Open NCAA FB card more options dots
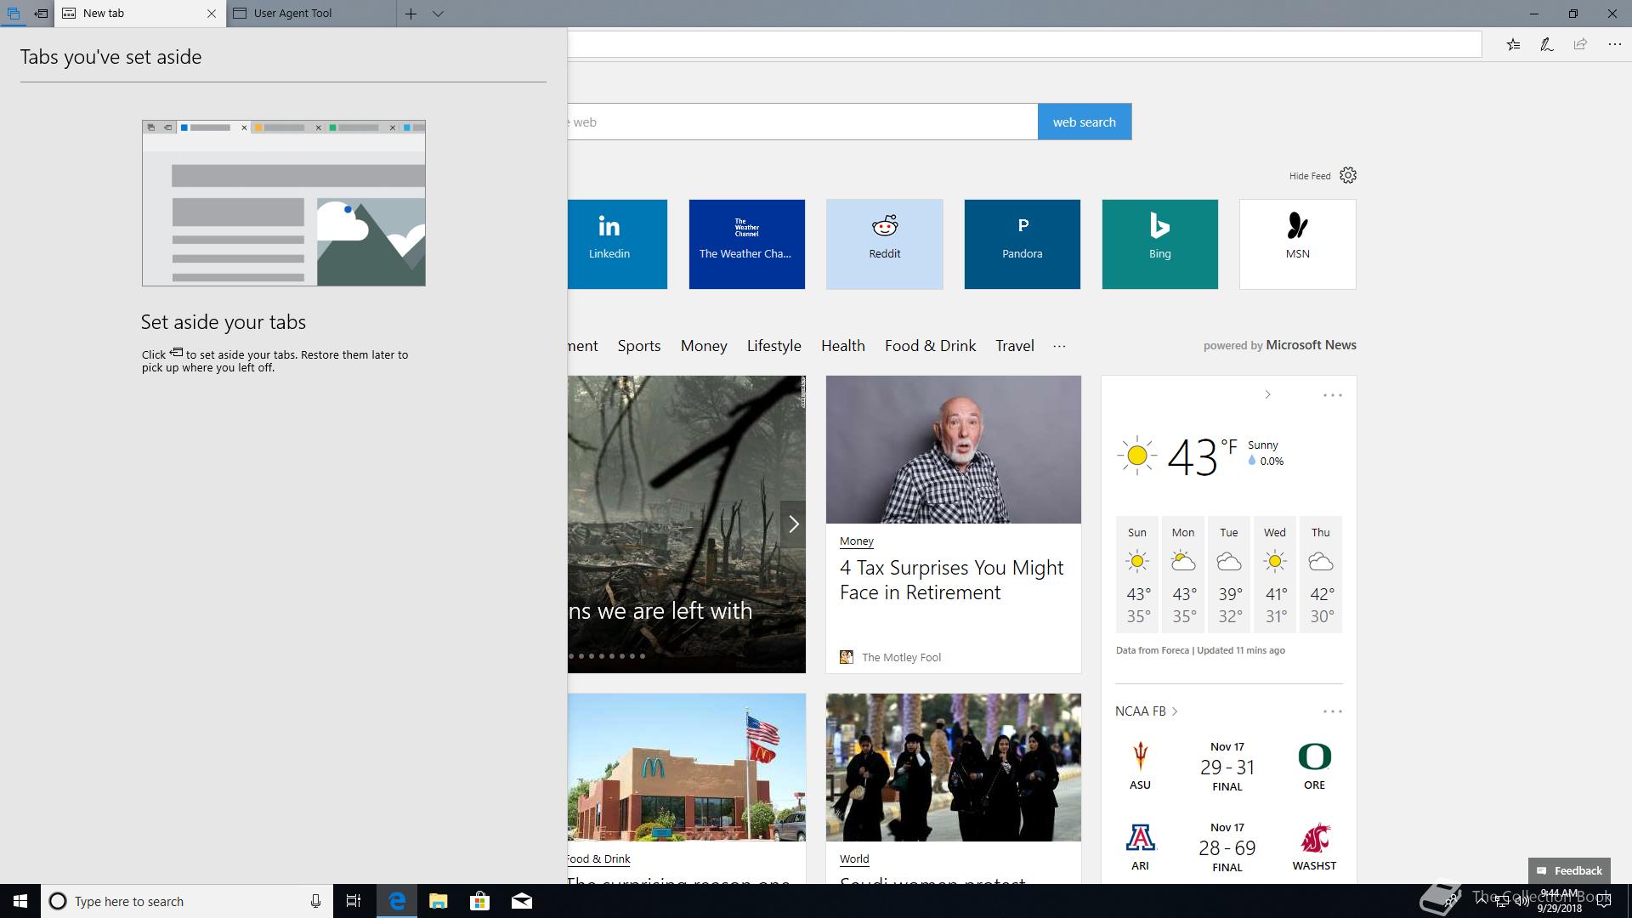 (1332, 711)
